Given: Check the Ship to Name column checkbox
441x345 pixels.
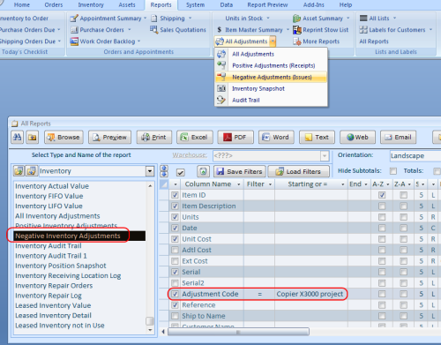Looking at the screenshot, I should click(175, 316).
